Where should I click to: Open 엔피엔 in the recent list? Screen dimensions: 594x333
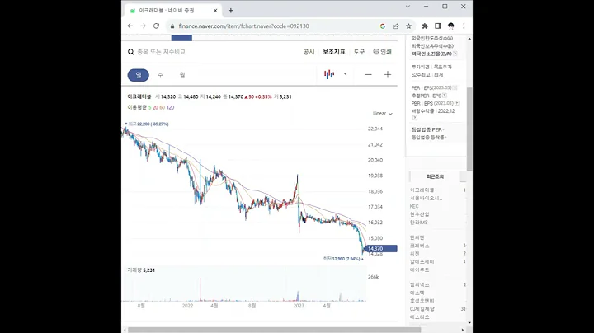click(x=417, y=237)
